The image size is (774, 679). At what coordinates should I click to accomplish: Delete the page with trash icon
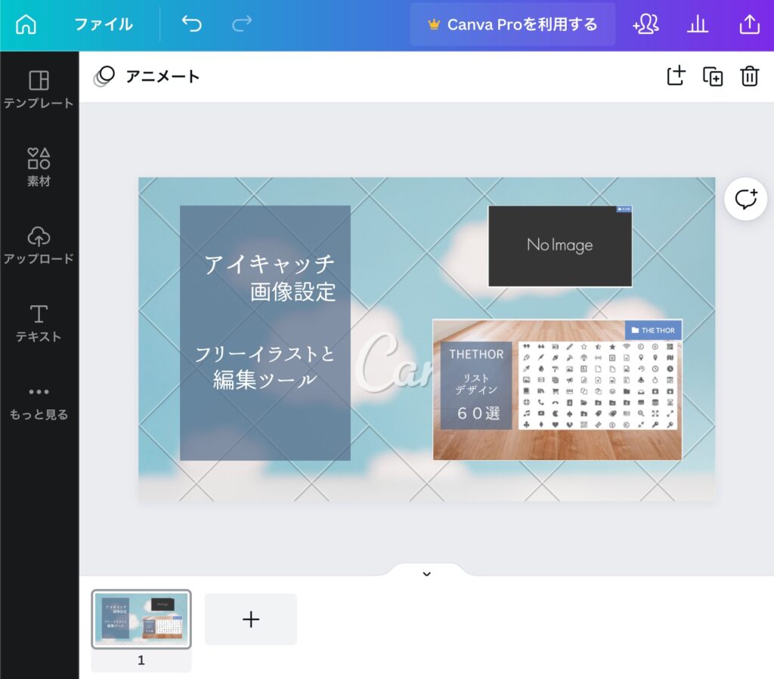[x=749, y=76]
